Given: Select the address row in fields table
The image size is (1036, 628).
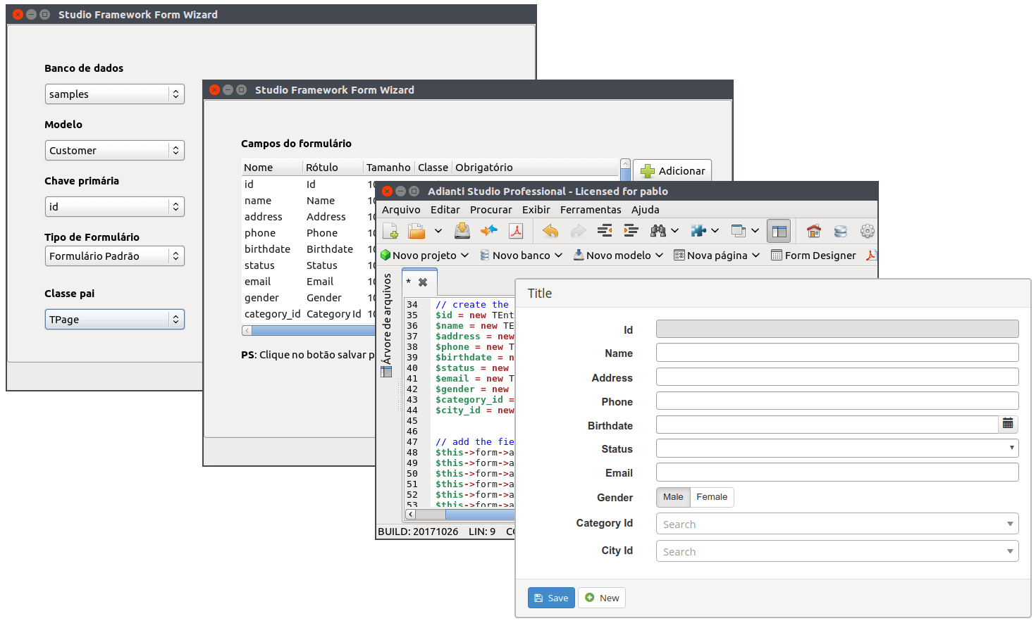Looking at the screenshot, I should coord(309,217).
